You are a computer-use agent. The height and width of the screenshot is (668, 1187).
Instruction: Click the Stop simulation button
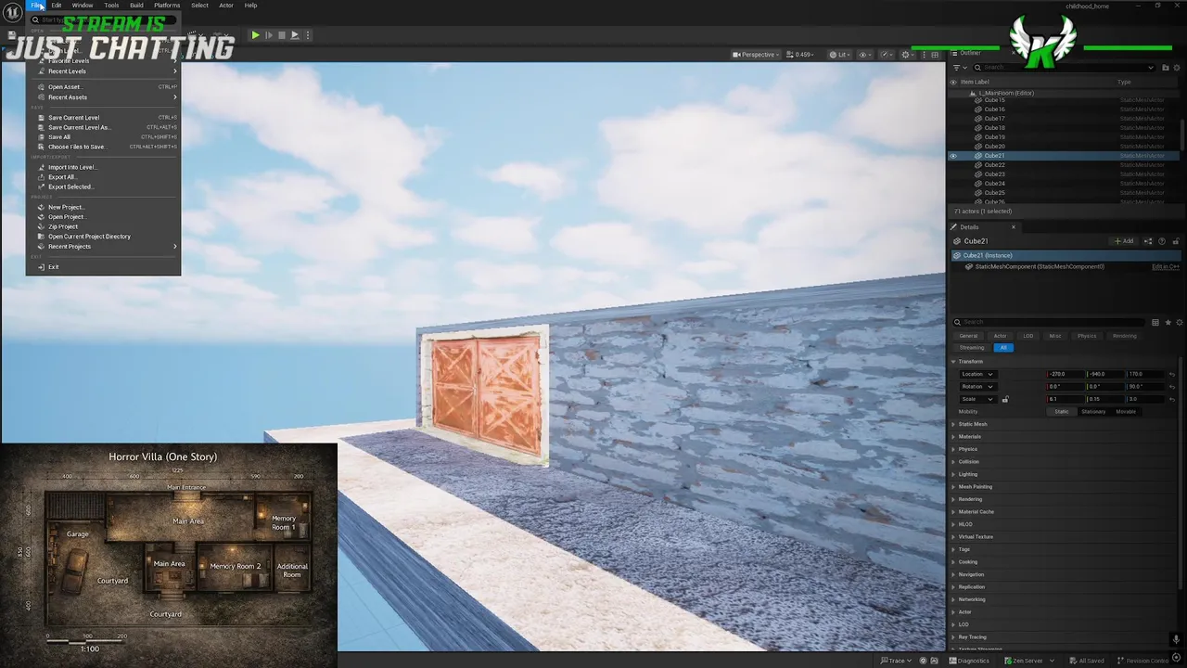(282, 35)
